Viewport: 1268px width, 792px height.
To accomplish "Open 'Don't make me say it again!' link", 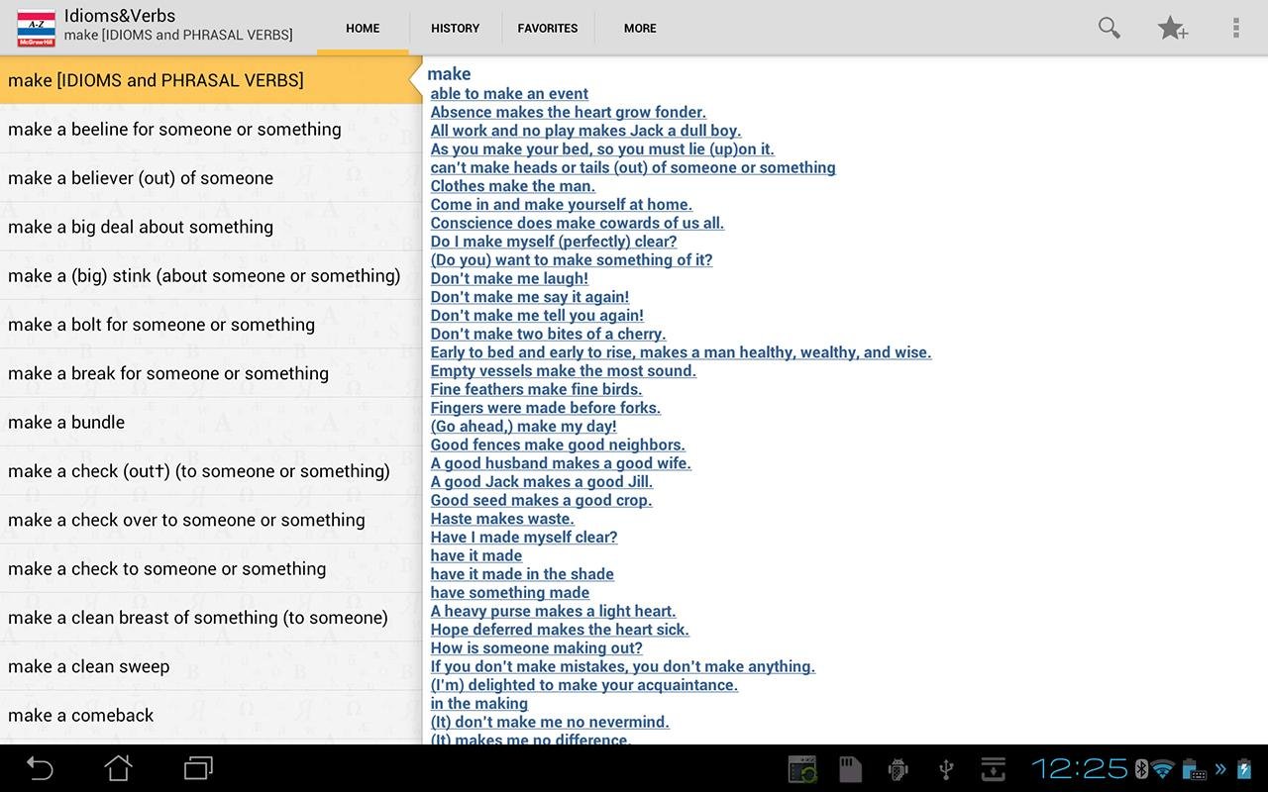I will (530, 297).
